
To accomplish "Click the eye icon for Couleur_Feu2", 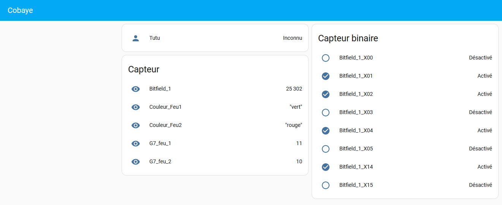I will tap(136, 125).
